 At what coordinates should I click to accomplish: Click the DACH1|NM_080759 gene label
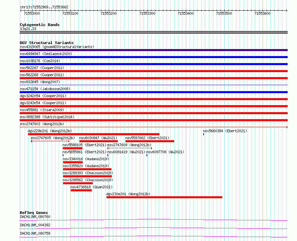(x=35, y=233)
